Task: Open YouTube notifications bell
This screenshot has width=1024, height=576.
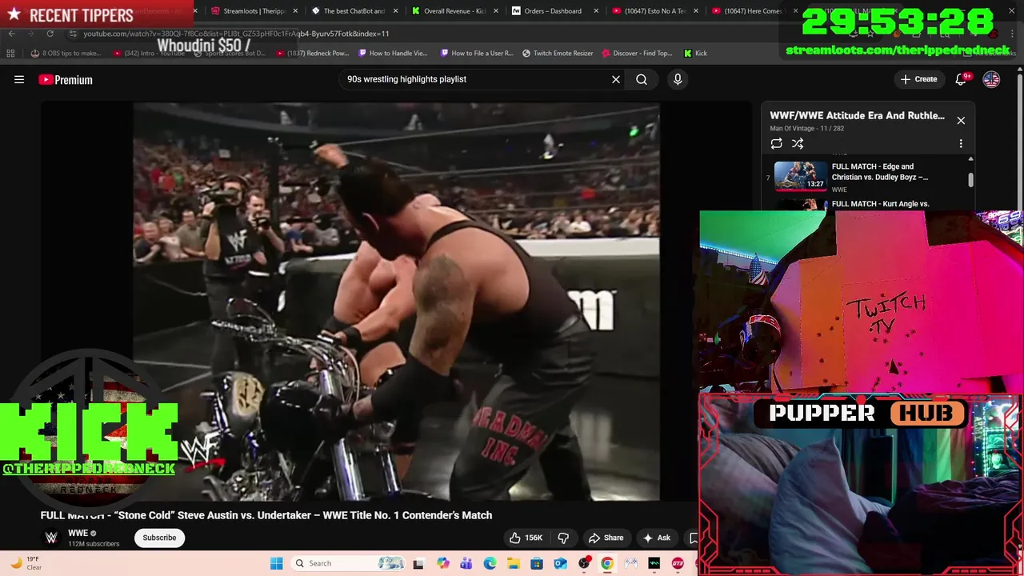Action: point(962,79)
